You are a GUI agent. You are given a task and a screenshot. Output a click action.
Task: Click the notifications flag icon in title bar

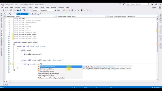tap(120, 4)
